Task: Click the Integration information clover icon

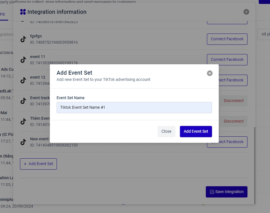Action: point(23,12)
